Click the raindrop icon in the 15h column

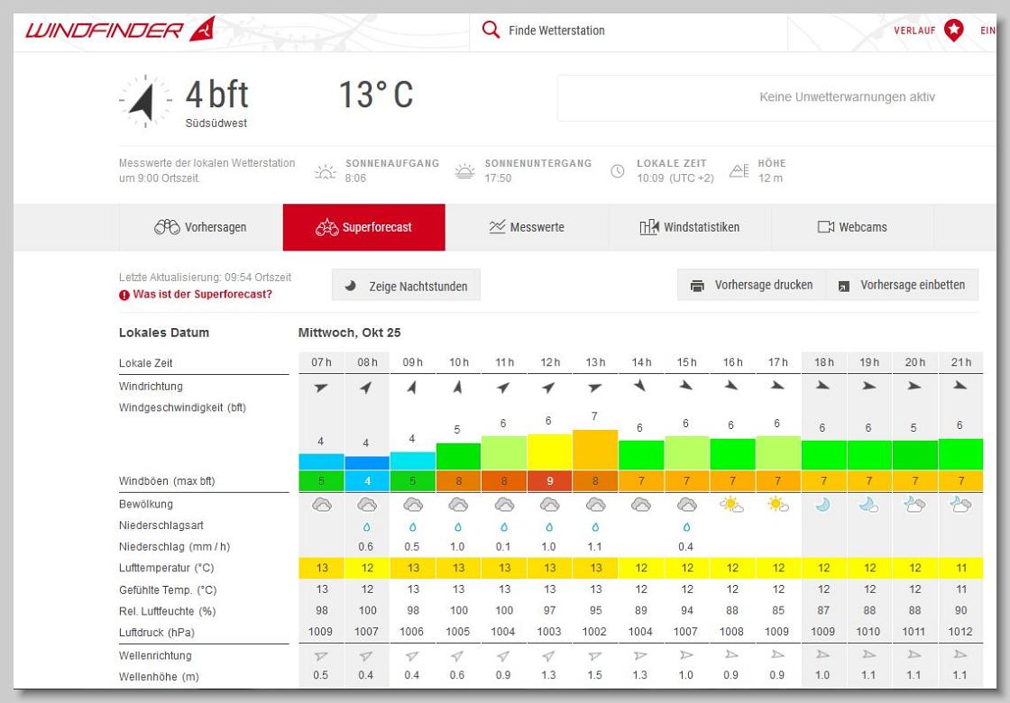pyautogui.click(x=686, y=526)
